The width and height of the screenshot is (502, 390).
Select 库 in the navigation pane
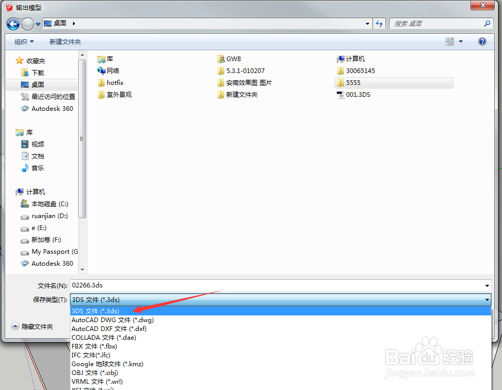point(24,132)
